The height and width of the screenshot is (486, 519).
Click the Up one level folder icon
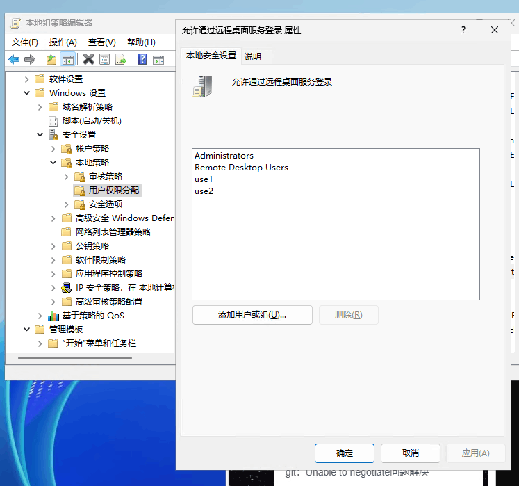(51, 60)
